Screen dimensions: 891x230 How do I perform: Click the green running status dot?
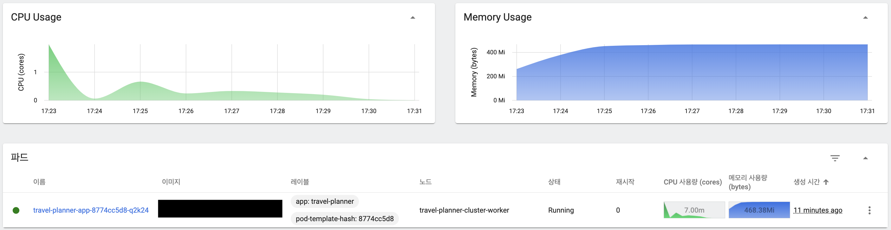16,210
